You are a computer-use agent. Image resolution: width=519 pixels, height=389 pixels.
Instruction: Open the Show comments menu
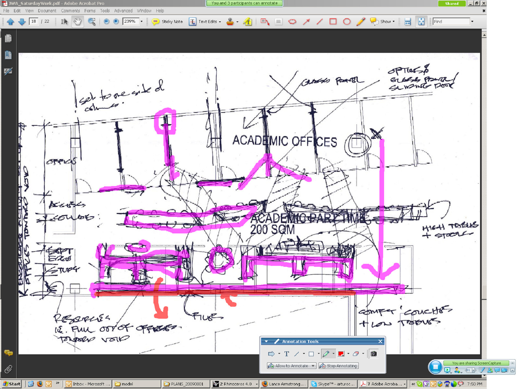pyautogui.click(x=383, y=22)
